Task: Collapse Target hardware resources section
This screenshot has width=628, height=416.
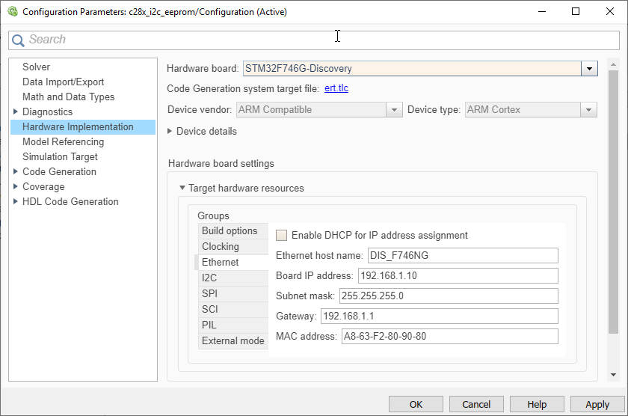Action: 182,189
